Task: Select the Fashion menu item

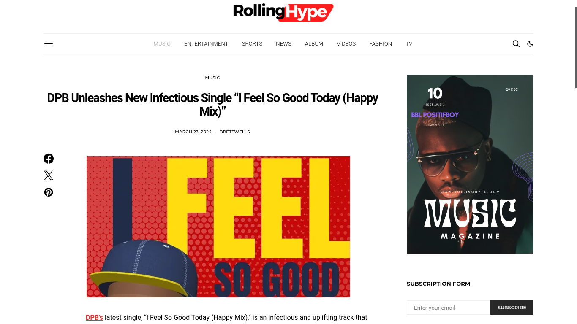Action: click(381, 44)
